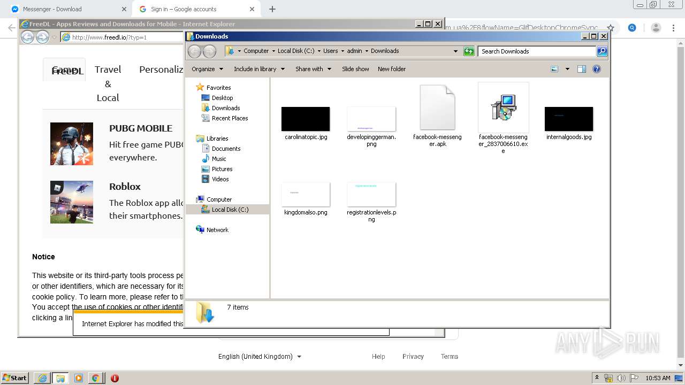Open a new Chrome tab
The image size is (685, 385).
tap(272, 9)
